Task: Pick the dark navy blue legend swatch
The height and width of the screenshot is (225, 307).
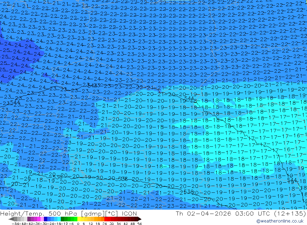Action: 45,219
